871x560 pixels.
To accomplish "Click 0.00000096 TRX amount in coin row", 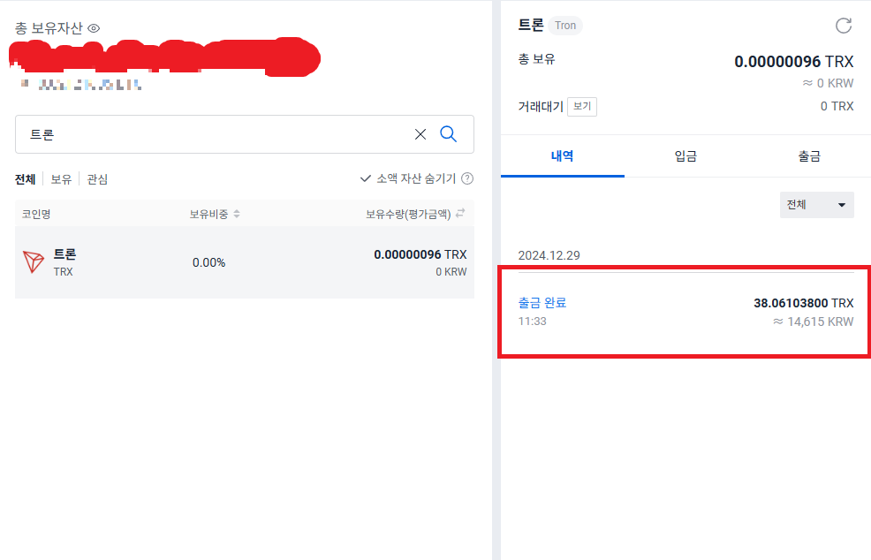I will [420, 254].
